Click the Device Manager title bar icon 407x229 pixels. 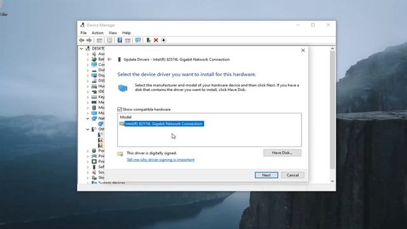(x=83, y=25)
